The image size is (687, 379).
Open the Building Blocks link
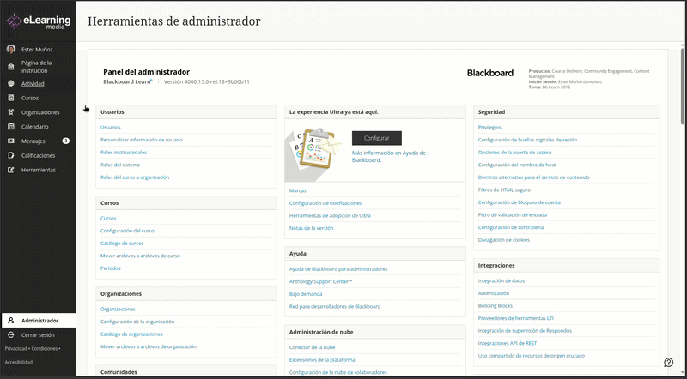(495, 306)
